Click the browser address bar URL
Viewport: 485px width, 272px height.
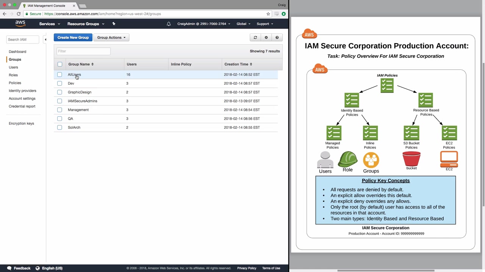103,14
